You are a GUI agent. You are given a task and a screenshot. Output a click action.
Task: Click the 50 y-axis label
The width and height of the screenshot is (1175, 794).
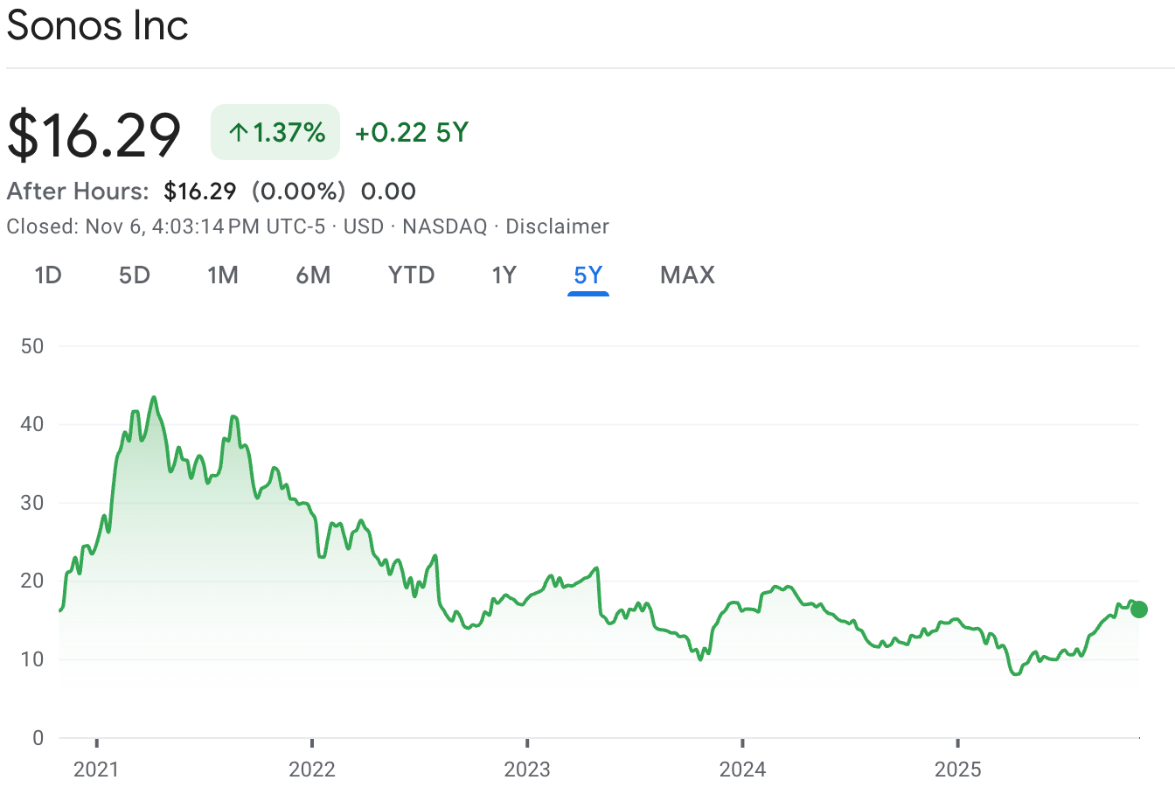coord(32,346)
